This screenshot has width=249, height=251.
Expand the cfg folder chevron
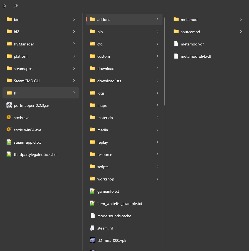[157, 44]
